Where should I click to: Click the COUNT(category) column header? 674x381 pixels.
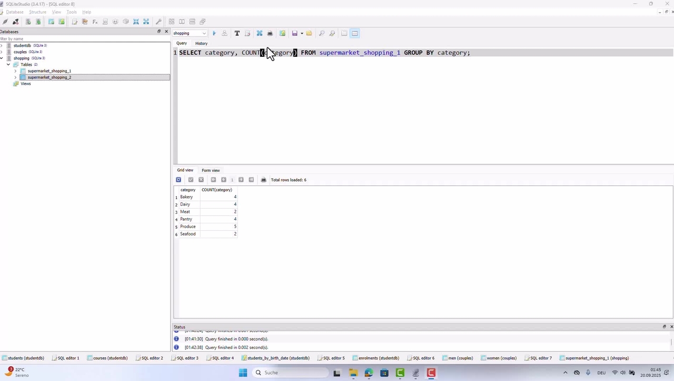217,190
